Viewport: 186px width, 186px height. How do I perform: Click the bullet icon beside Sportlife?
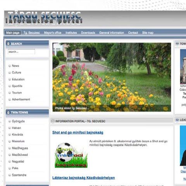pos(10,86)
